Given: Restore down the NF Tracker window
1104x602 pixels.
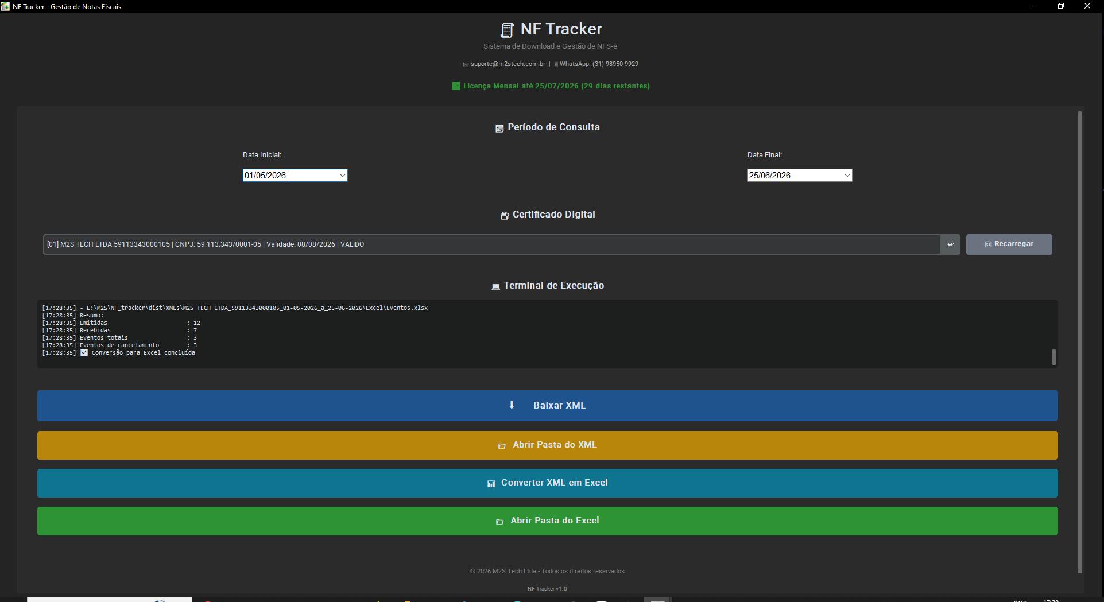Looking at the screenshot, I should click(x=1061, y=6).
